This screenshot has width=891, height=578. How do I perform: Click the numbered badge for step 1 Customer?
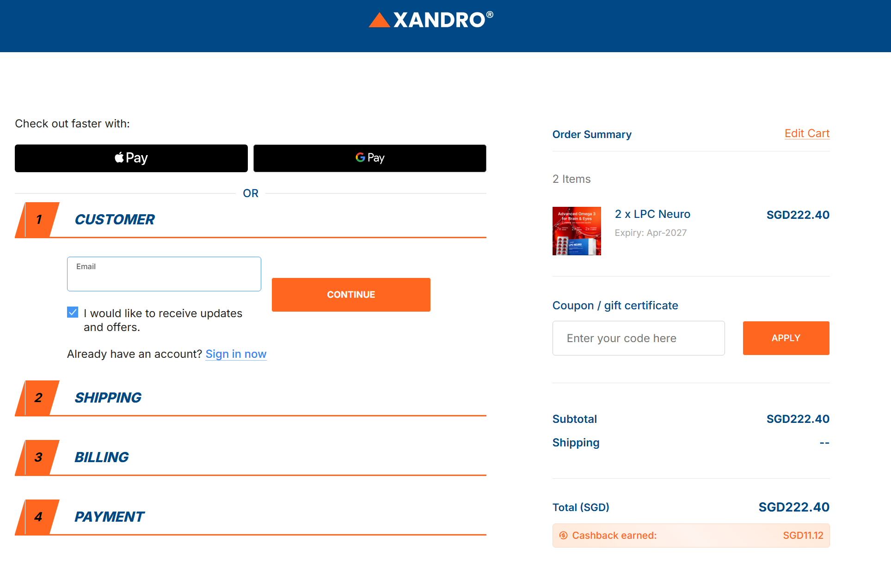coord(38,220)
